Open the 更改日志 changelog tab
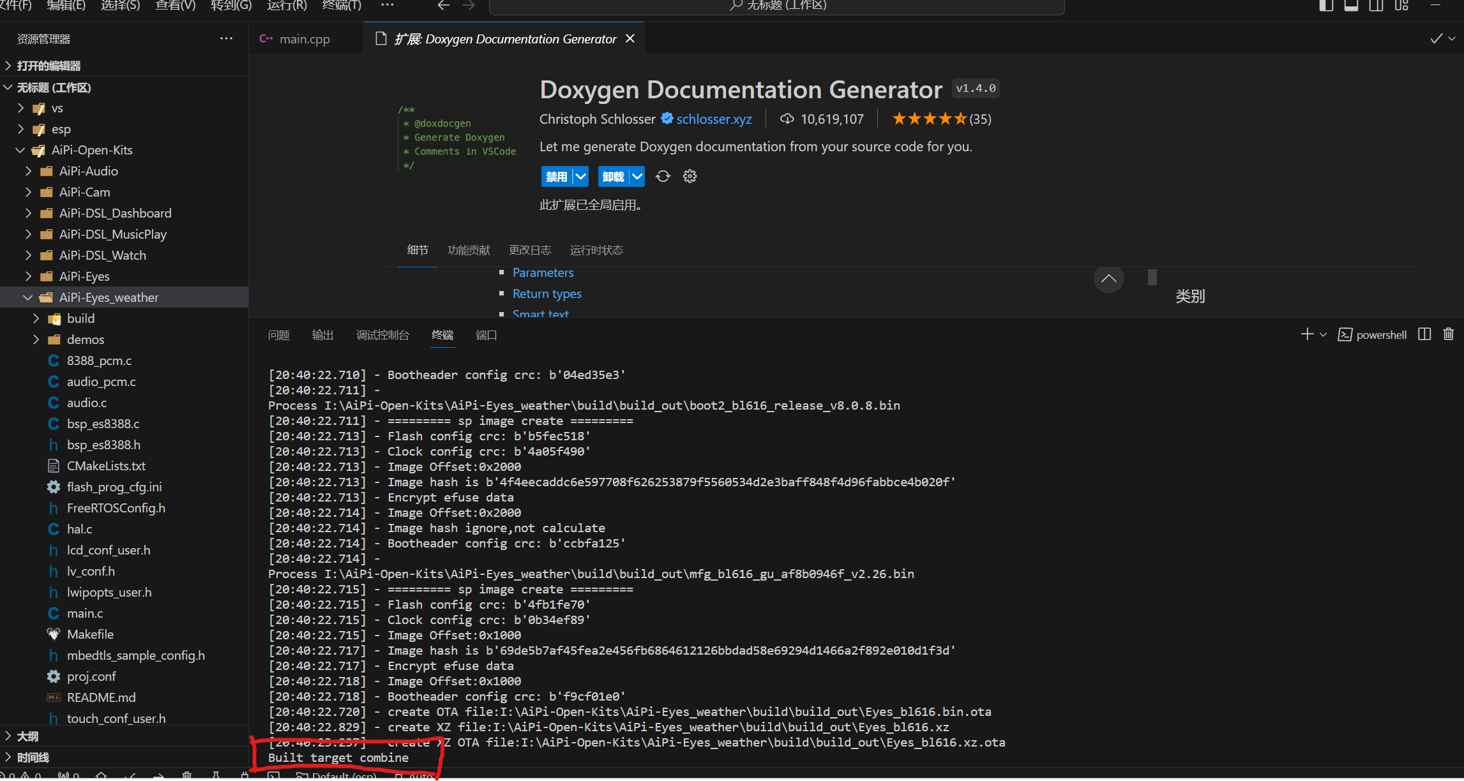 pyautogui.click(x=530, y=250)
